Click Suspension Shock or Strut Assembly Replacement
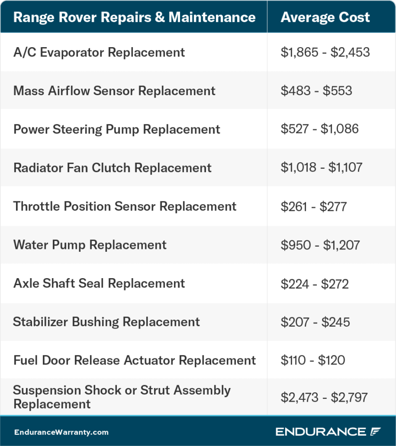Image resolution: width=396 pixels, height=446 pixels. click(122, 397)
